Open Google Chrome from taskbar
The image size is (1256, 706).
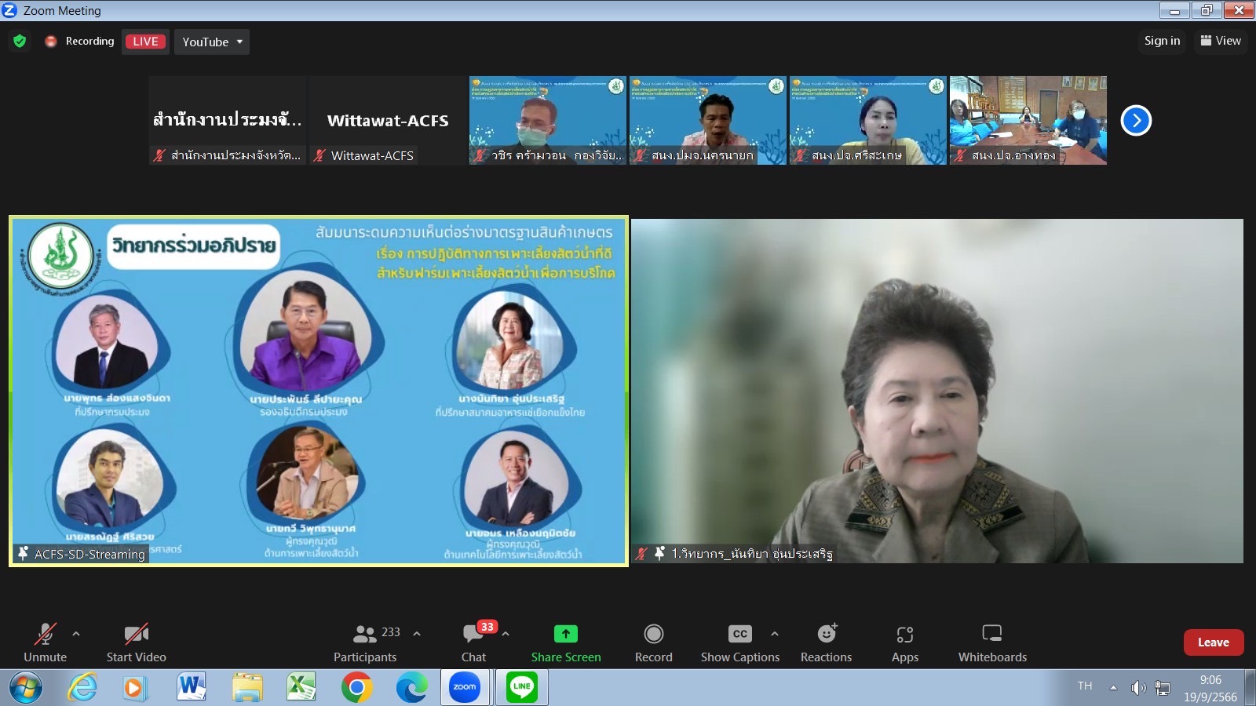356,688
